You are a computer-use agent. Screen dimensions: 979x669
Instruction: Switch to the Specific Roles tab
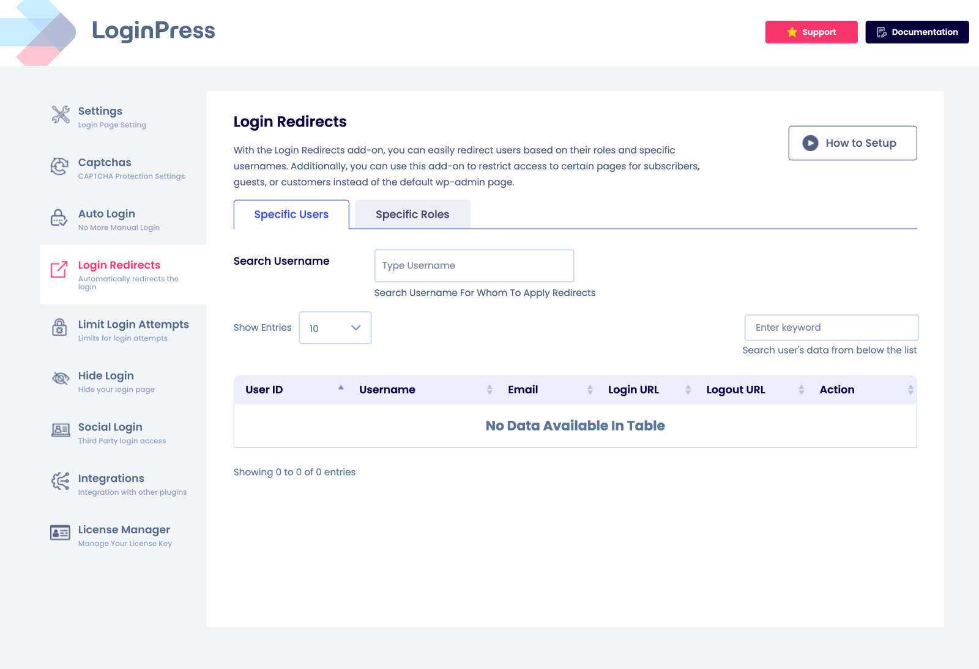[412, 214]
